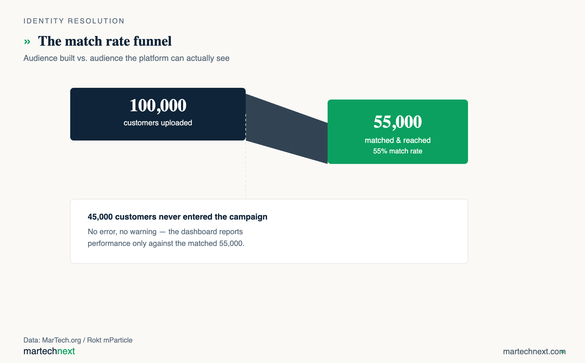Click the small green chevron at bottom right
This screenshot has height=363, width=585.
(563, 352)
